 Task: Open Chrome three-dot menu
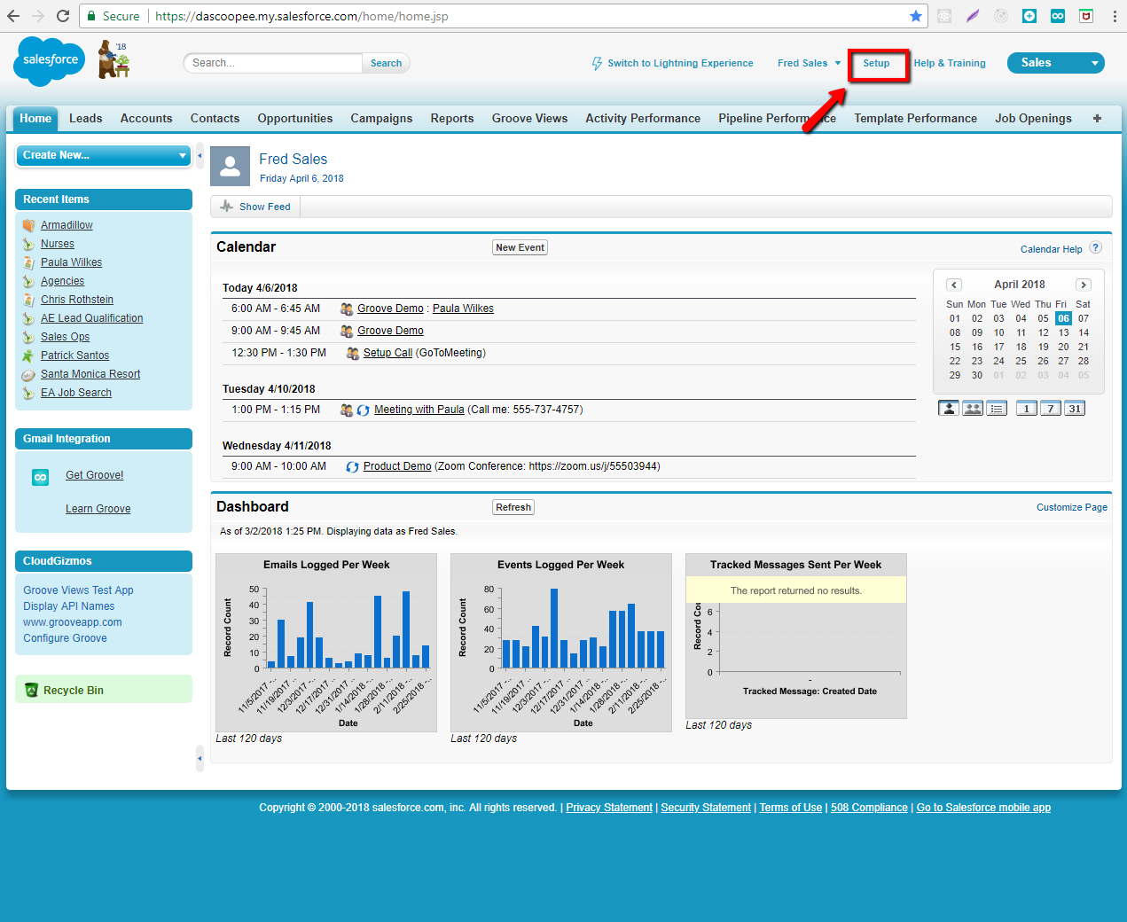coord(1115,16)
